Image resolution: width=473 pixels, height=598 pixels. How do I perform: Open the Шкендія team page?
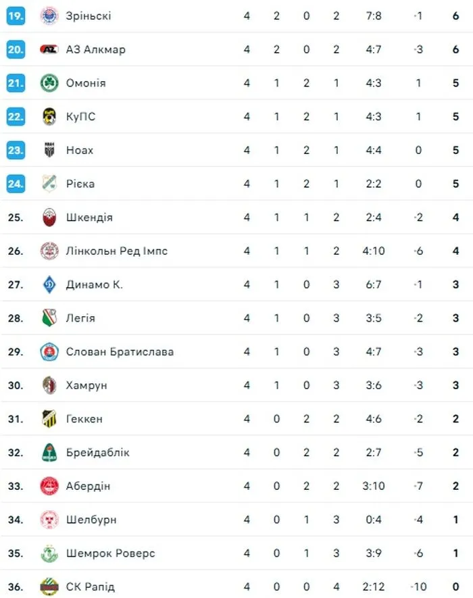pyautogui.click(x=89, y=218)
